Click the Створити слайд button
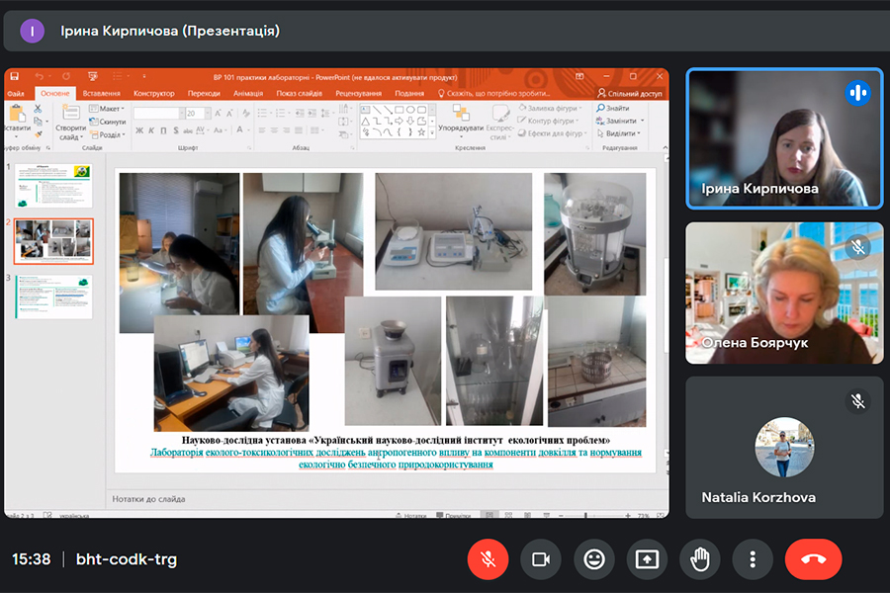 [x=70, y=123]
